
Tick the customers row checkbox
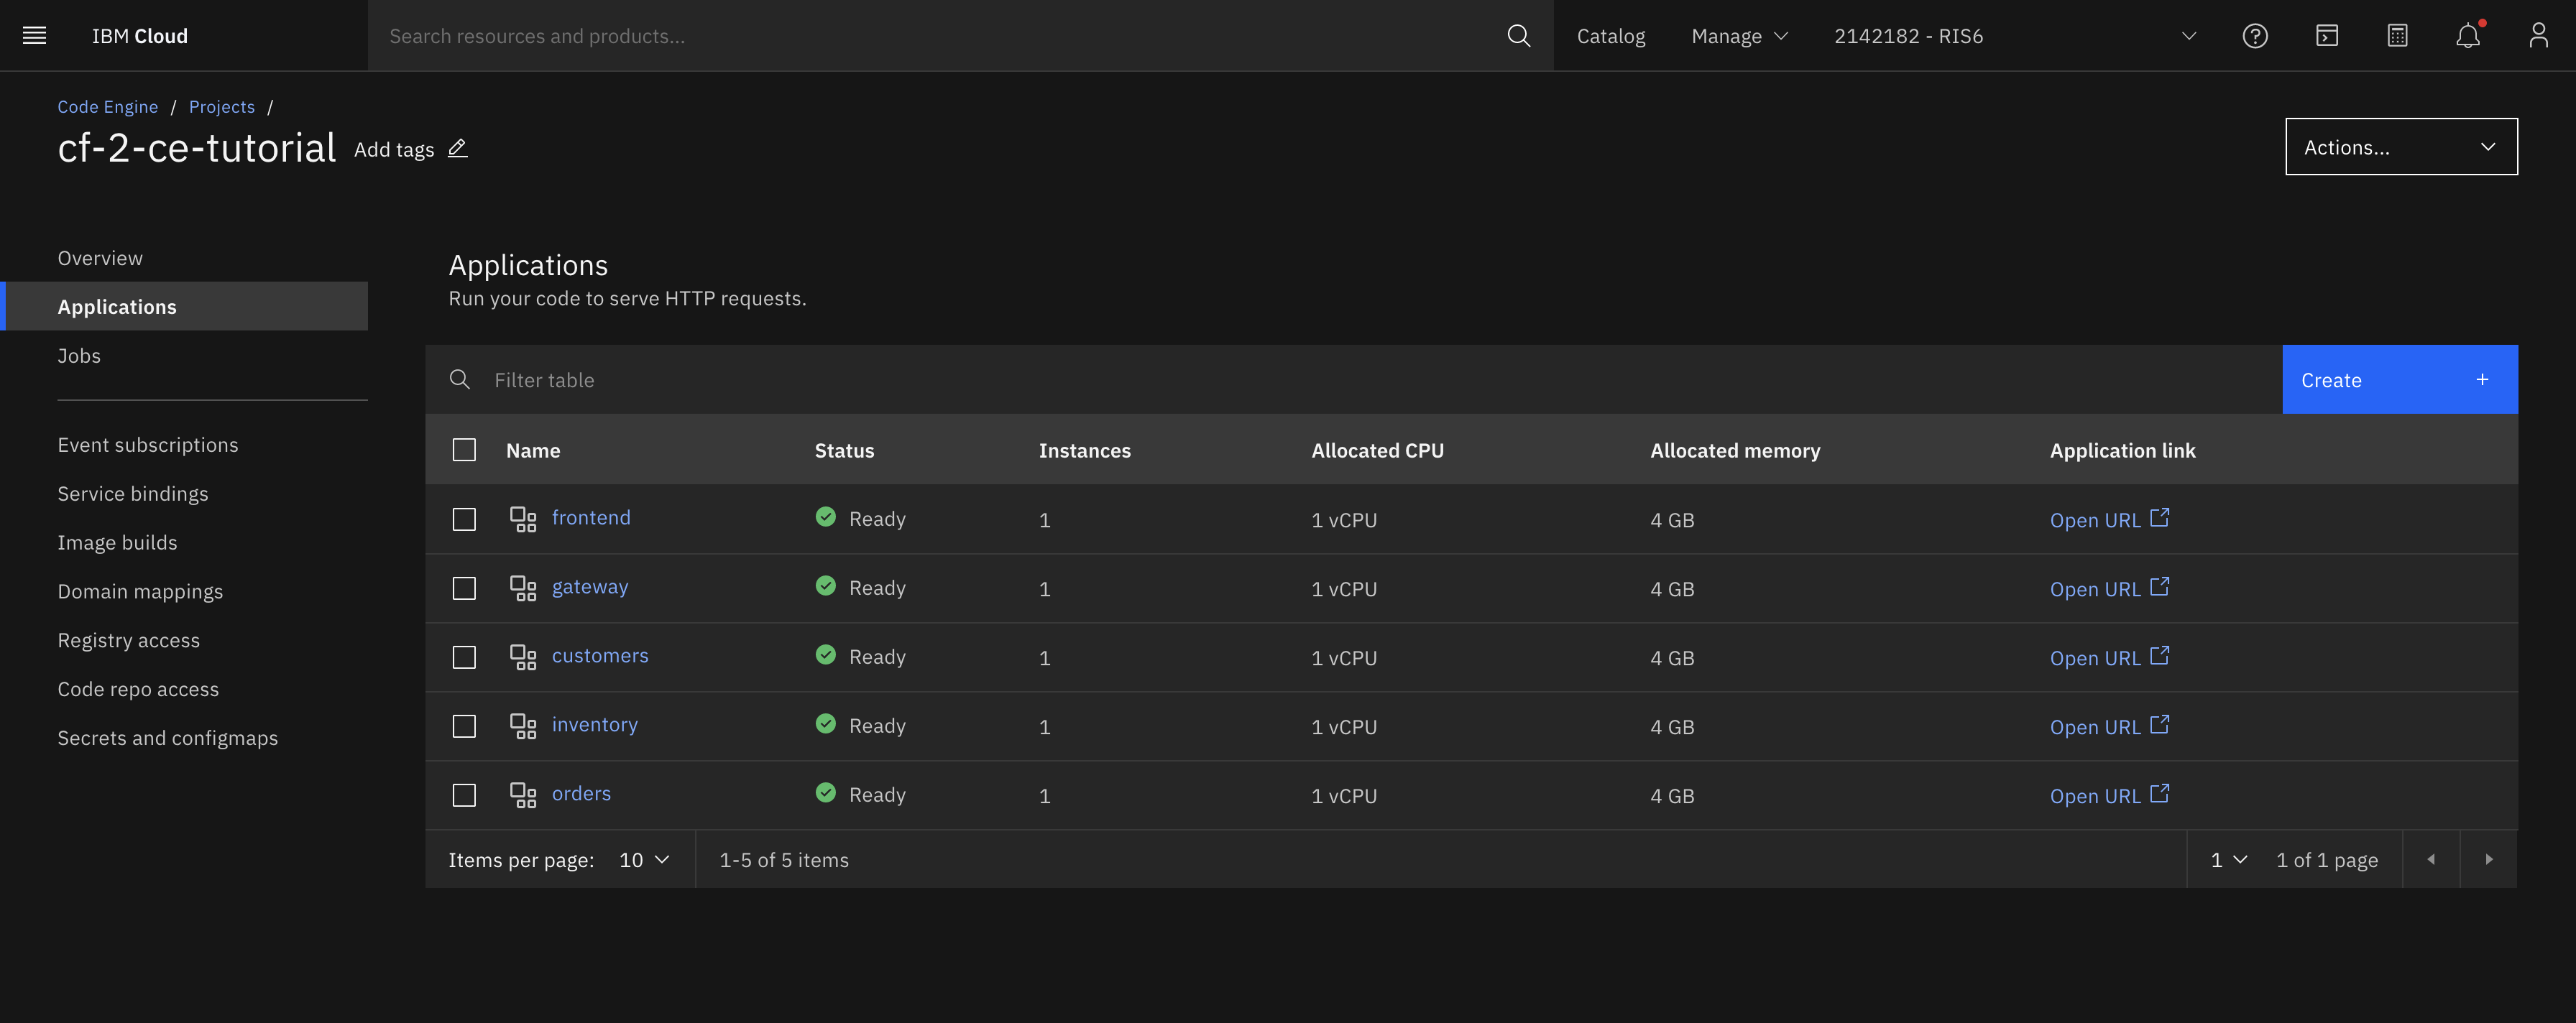(464, 657)
